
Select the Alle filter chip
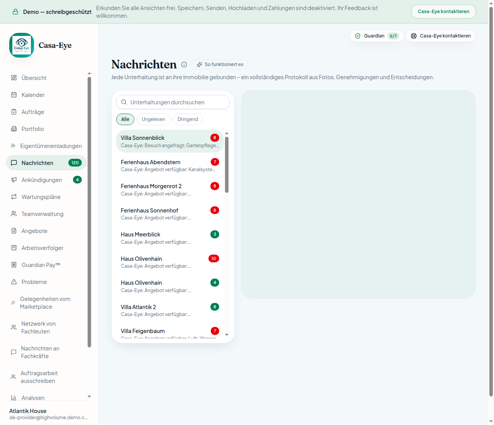click(125, 119)
